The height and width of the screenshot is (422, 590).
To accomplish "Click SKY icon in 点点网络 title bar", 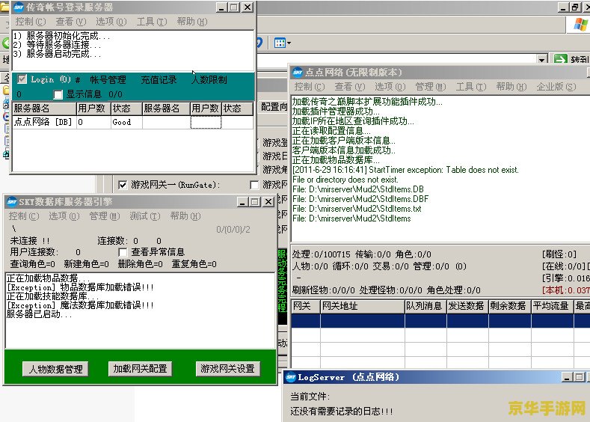I will (298, 72).
